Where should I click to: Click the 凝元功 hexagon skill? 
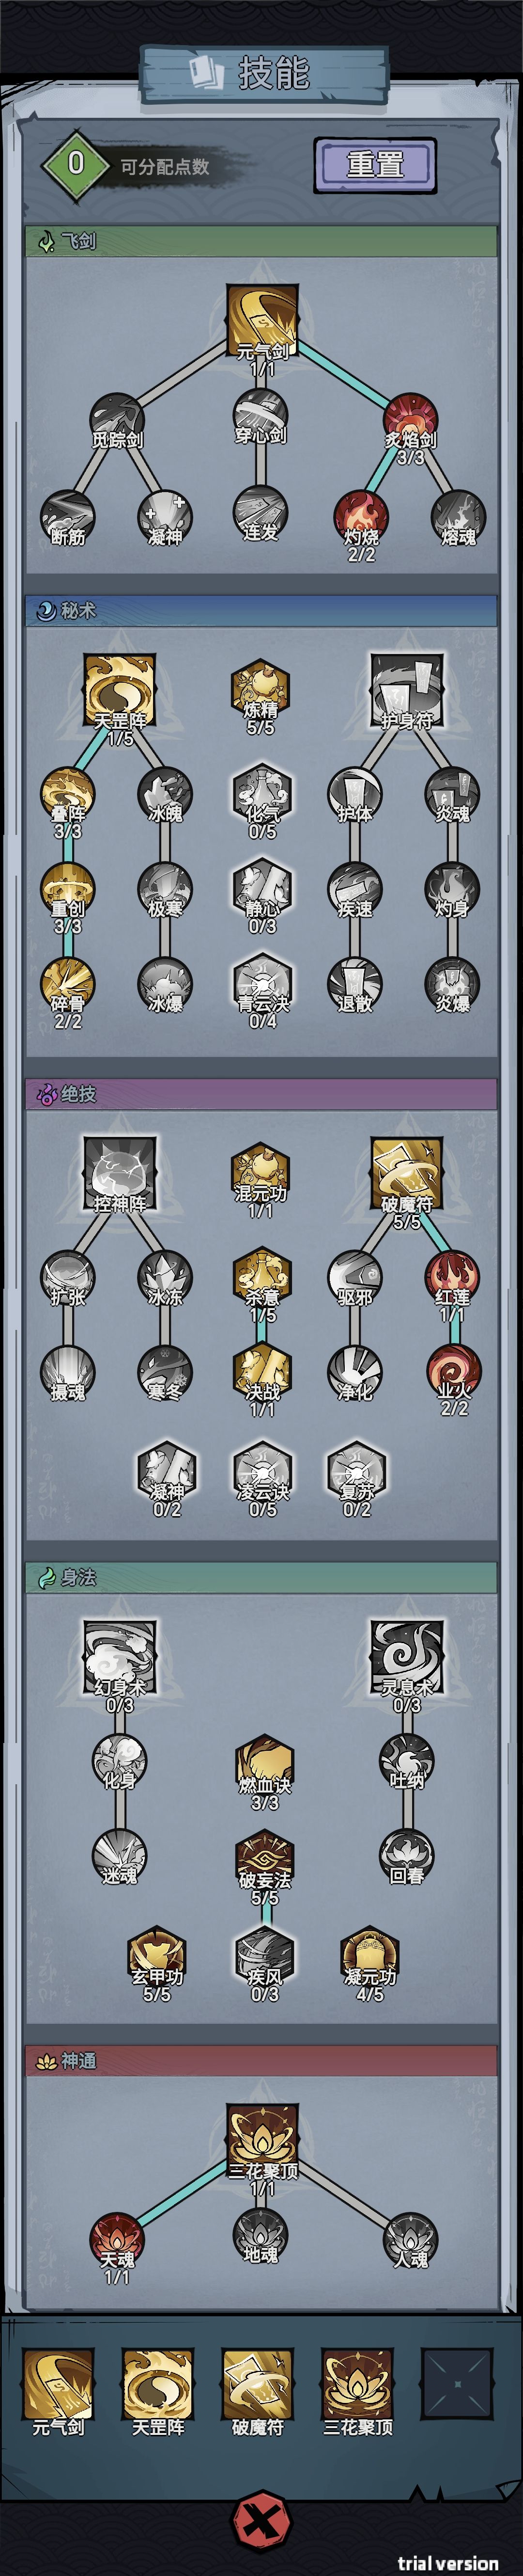coord(369,1955)
